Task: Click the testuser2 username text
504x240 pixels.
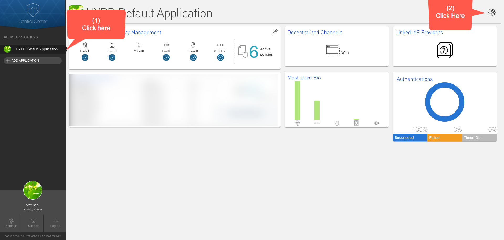Action: tap(33, 205)
